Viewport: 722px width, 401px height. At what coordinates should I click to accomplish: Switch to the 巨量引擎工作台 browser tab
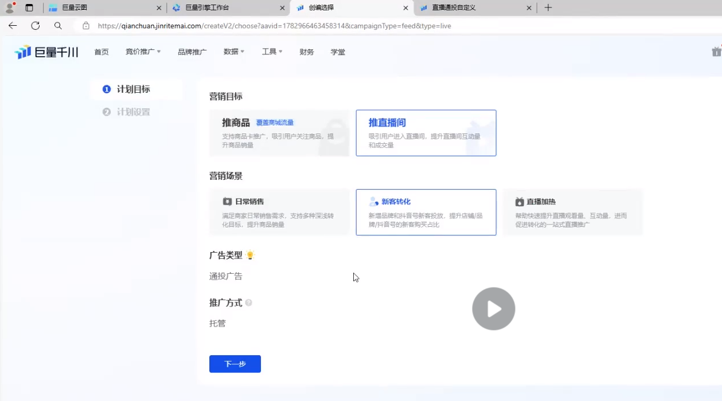[223, 8]
